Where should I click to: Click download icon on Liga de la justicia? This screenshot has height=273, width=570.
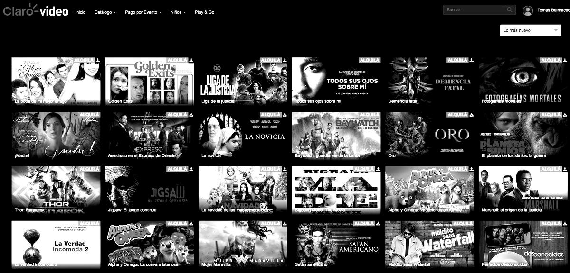pyautogui.click(x=284, y=61)
